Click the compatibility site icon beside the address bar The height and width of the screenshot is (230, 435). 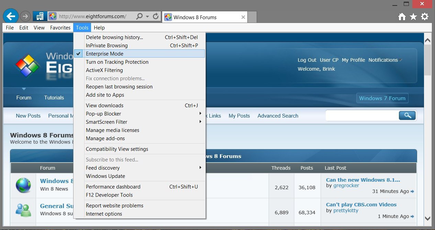coord(40,16)
